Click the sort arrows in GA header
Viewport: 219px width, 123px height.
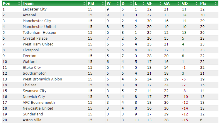tap(178, 3)
